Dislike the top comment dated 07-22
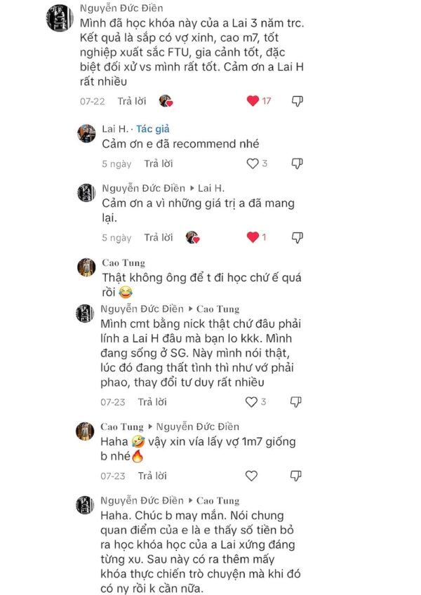 297,101
